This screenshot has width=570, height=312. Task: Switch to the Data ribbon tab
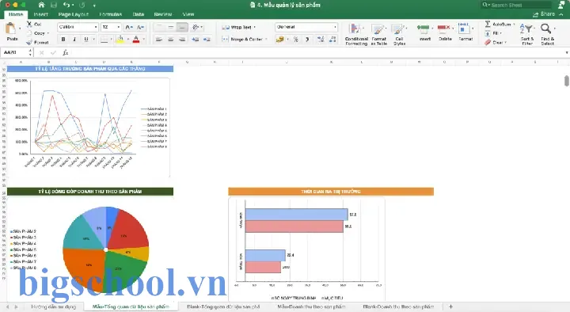pyautogui.click(x=138, y=14)
